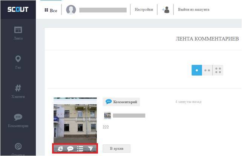The width and height of the screenshot is (242, 156).
Task: Click the speech bubble icon under photo
Action: (70, 149)
